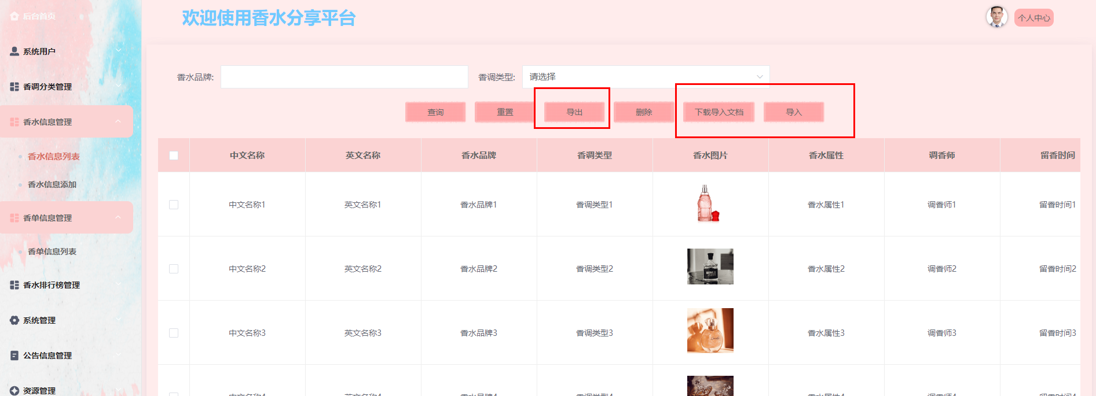Screen dimensions: 1096x396
Task: Click the 重置 reset button
Action: coord(505,112)
